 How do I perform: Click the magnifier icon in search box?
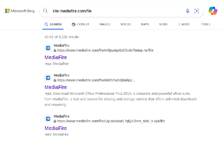click(46, 11)
